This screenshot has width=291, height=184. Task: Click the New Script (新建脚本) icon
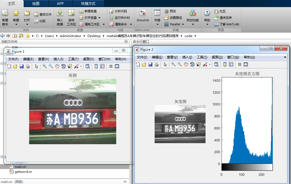click(x=5, y=13)
